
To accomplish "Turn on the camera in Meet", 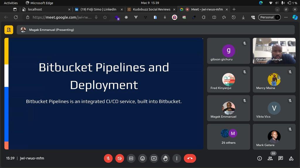I will tap(120, 158).
